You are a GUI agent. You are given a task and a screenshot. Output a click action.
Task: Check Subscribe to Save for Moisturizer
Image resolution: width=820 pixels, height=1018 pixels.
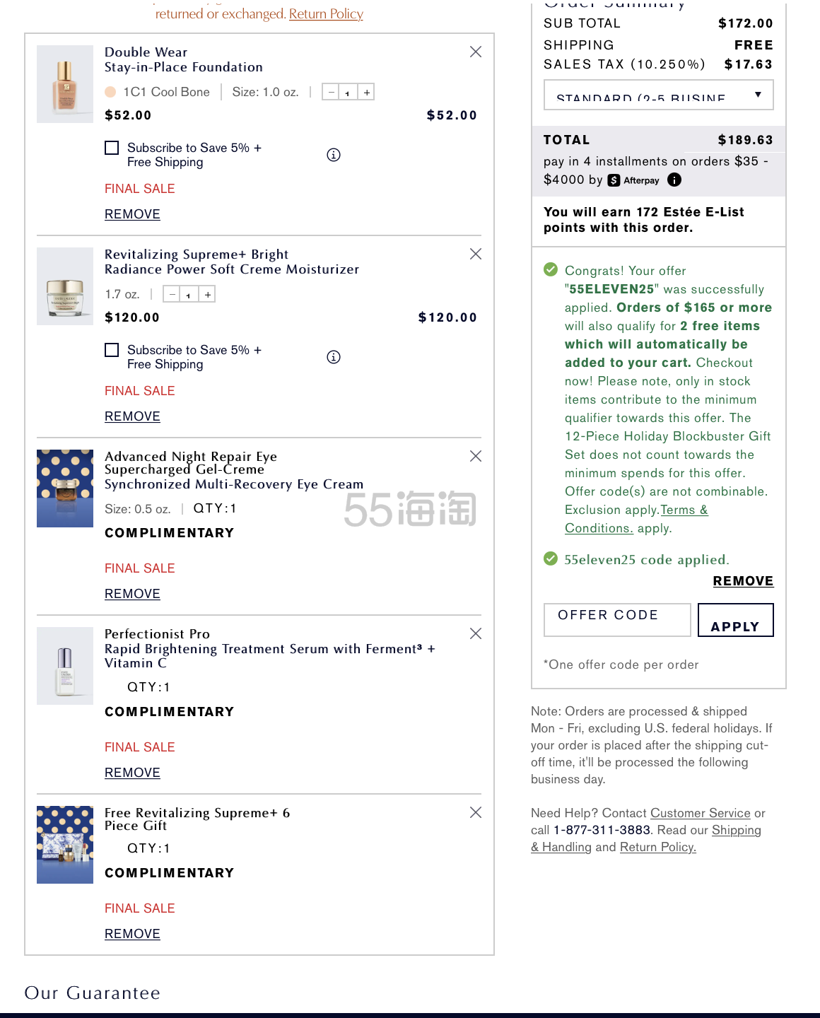pos(112,350)
